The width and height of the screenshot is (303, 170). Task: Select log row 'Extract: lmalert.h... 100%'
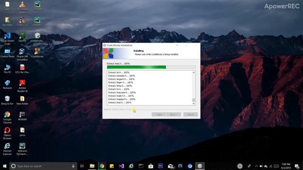[x=121, y=96]
